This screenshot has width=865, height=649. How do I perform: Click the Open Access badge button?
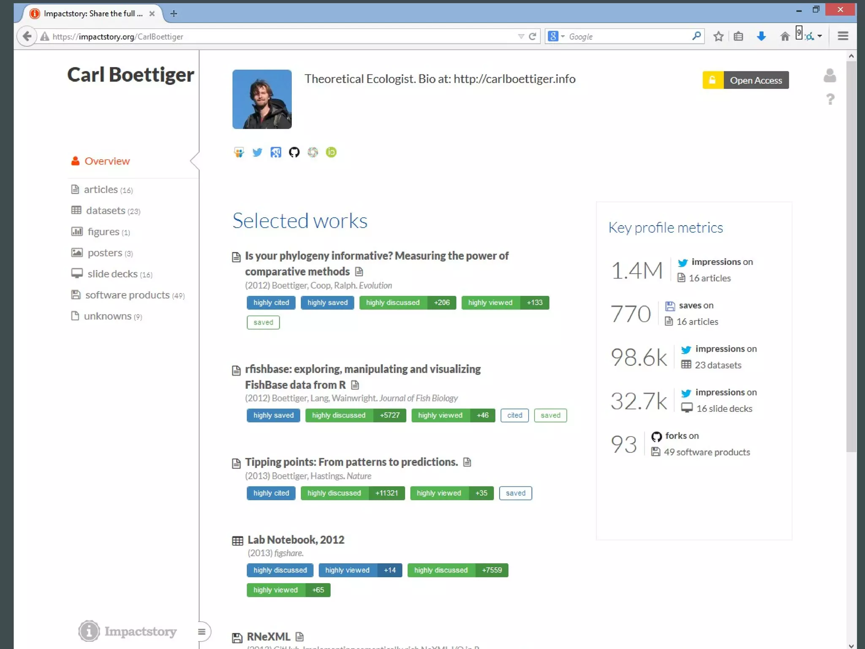tap(745, 80)
